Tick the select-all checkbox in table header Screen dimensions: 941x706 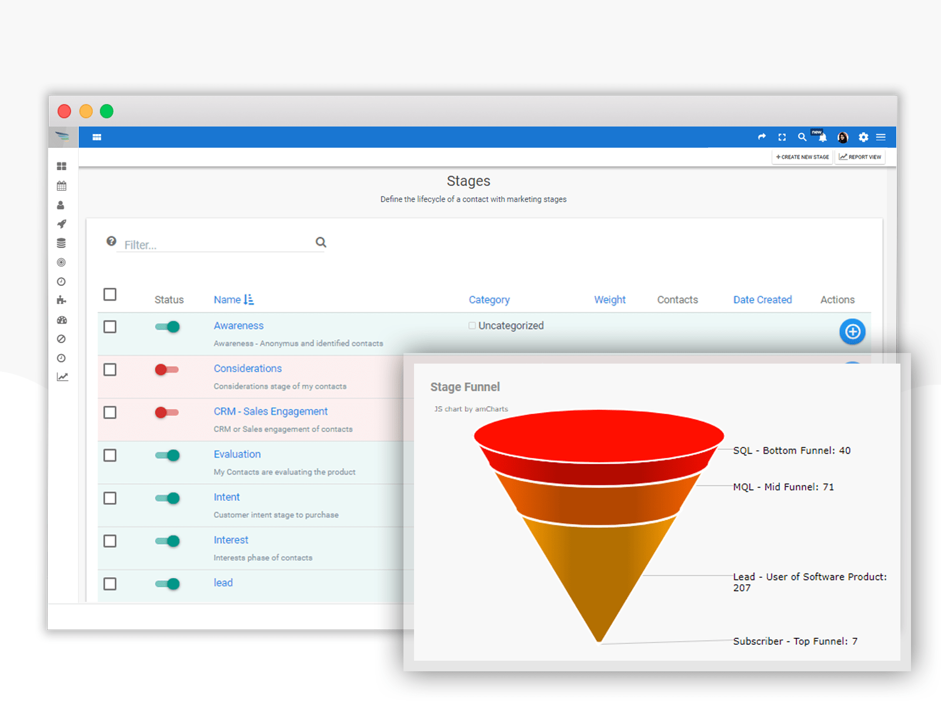coord(110,294)
